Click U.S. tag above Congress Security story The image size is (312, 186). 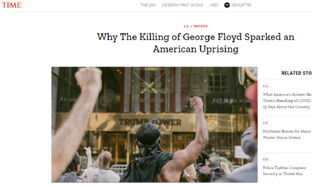(266, 159)
